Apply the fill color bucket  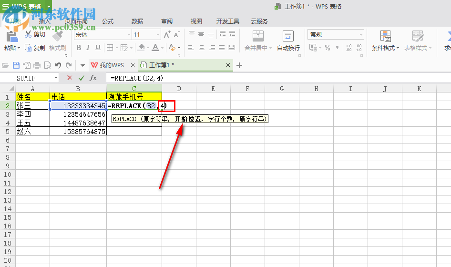(x=141, y=48)
